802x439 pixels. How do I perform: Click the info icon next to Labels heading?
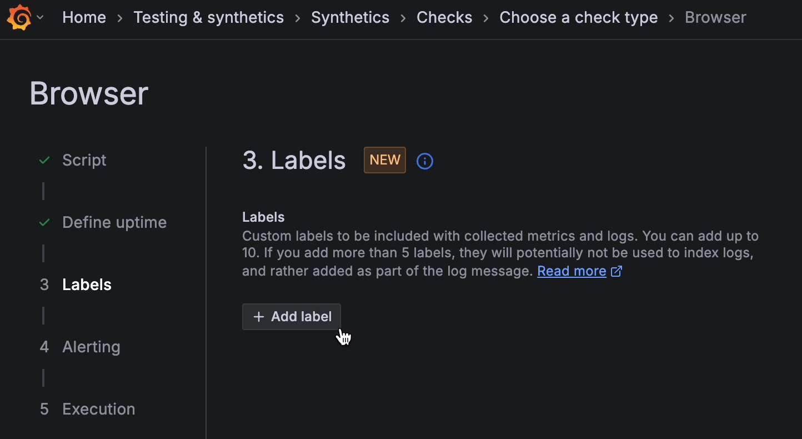[425, 161]
